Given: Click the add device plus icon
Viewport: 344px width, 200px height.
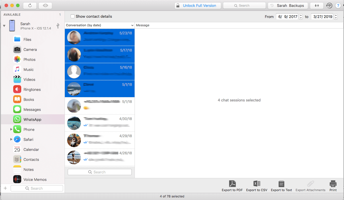Looking at the screenshot, I should tap(5, 188).
